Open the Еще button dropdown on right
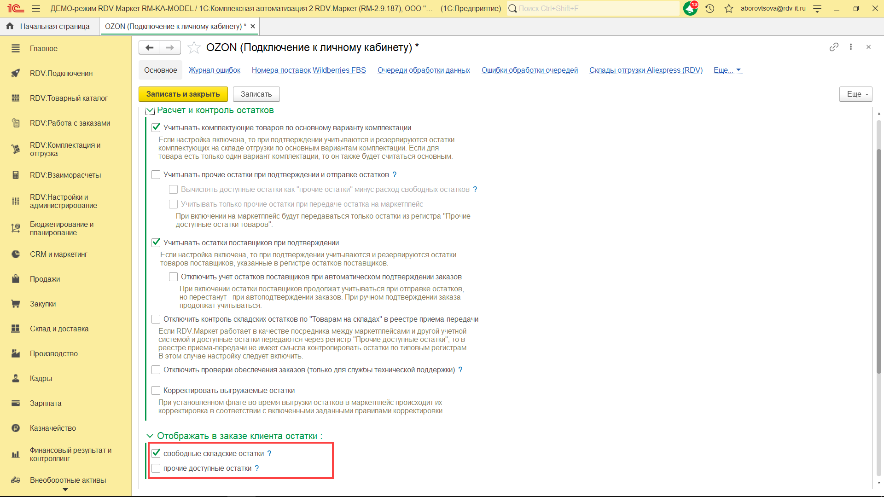Image resolution: width=884 pixels, height=497 pixels. (855, 94)
